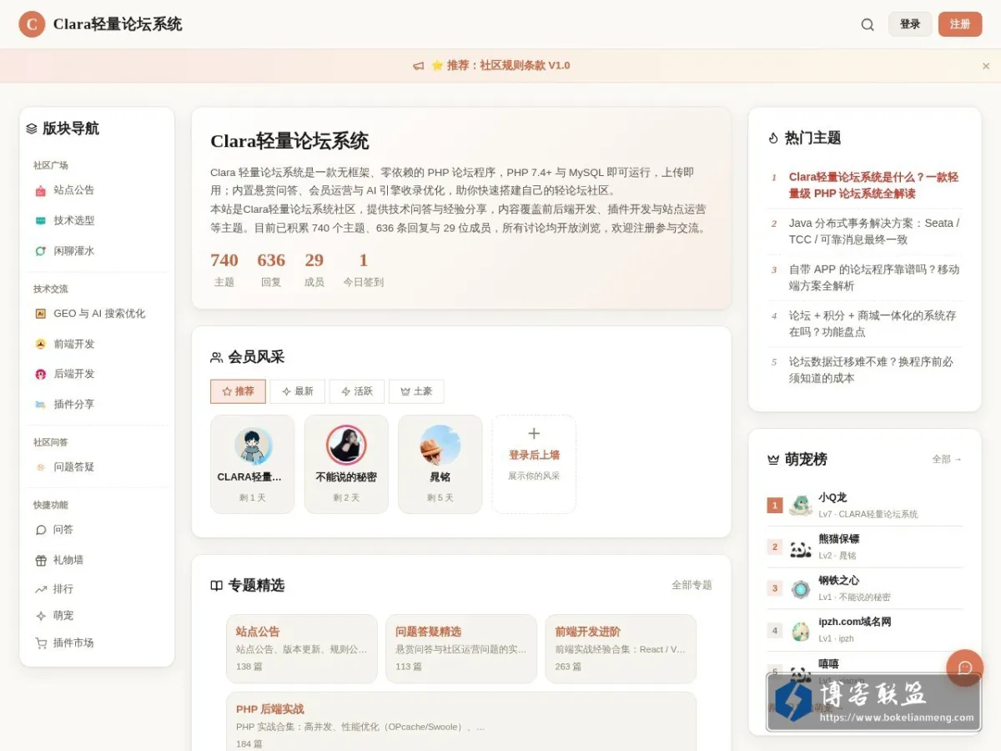Screen dimensions: 1001x751
Task: Click 钢铁之心 pet avatar icon
Action: [801, 589]
